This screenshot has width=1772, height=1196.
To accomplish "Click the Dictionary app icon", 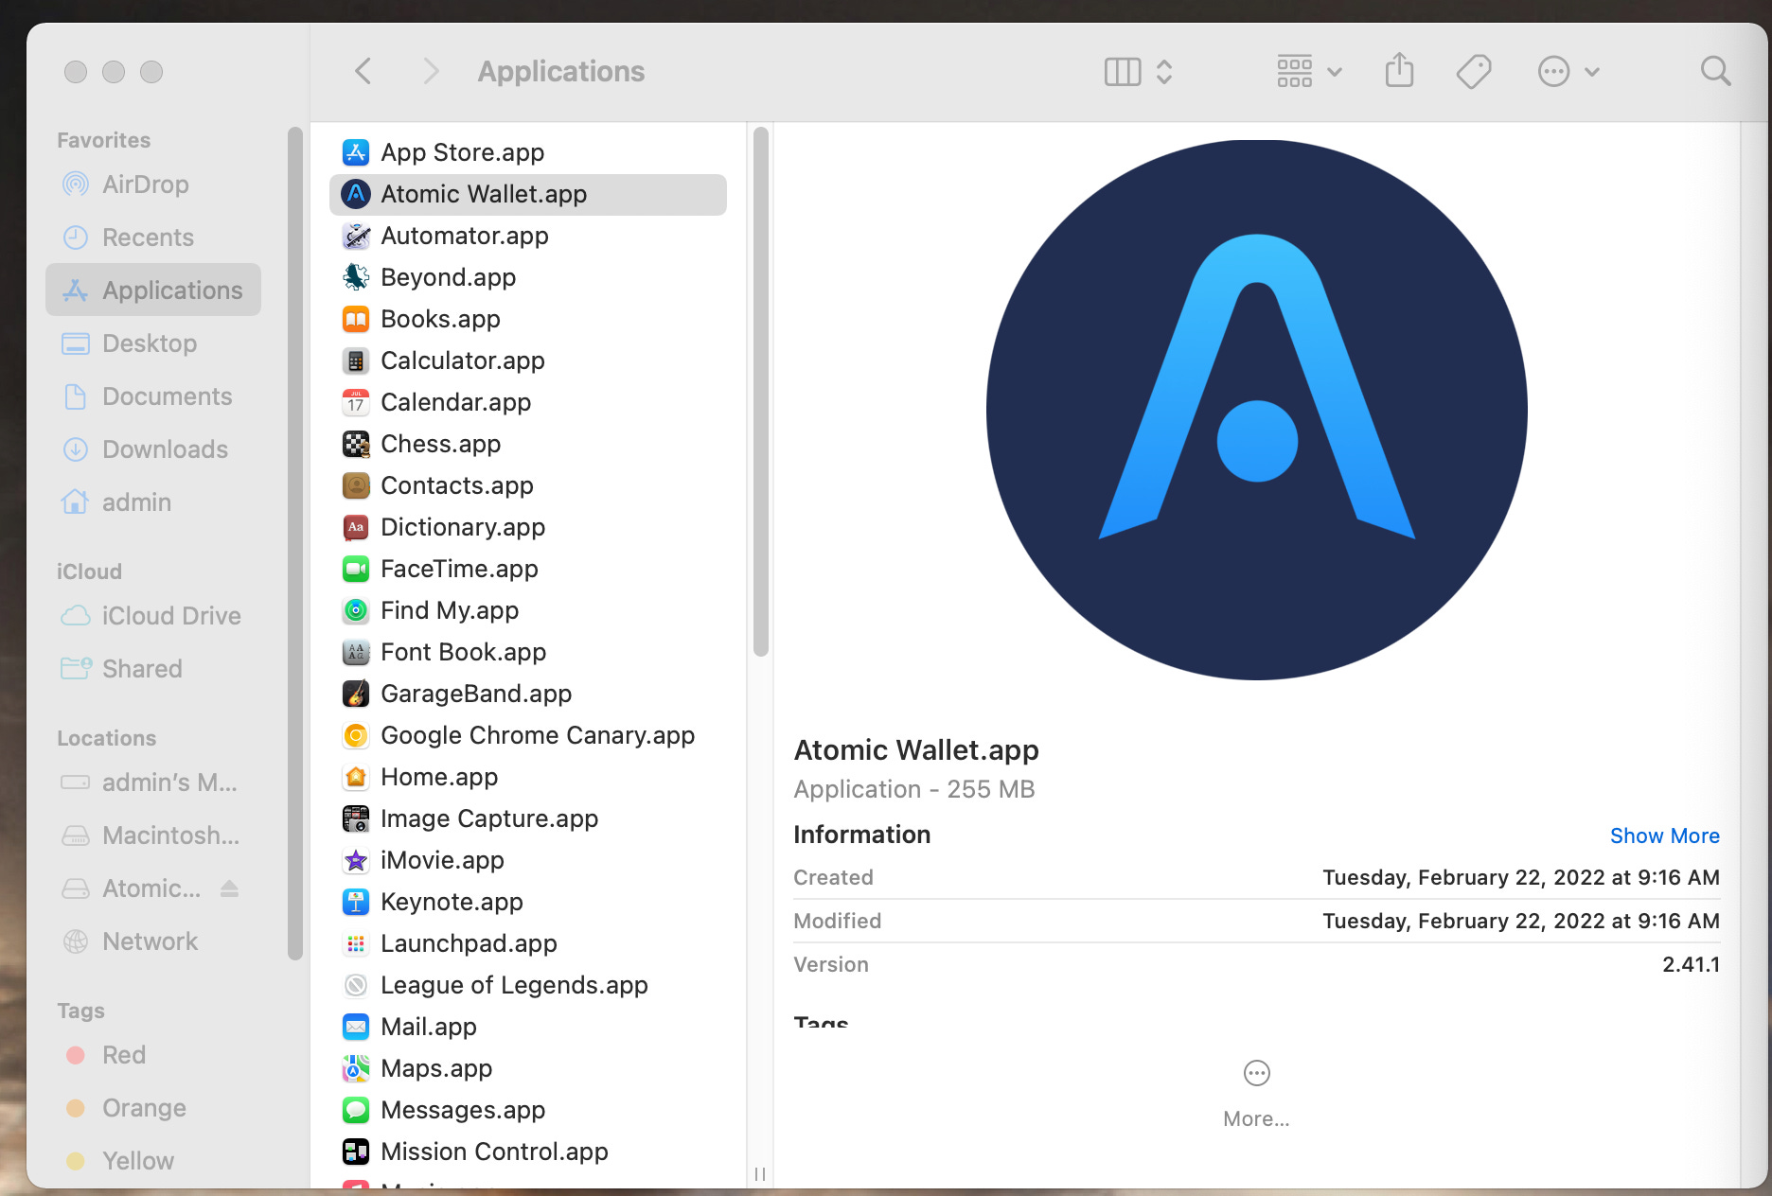I will click(x=356, y=527).
